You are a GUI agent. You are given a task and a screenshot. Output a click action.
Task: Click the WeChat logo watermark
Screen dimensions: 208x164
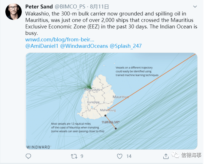coord(175,154)
